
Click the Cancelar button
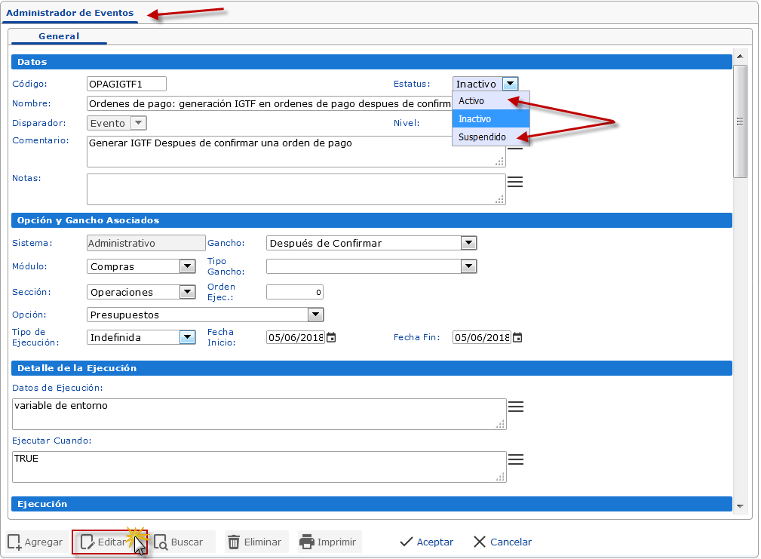tap(502, 542)
